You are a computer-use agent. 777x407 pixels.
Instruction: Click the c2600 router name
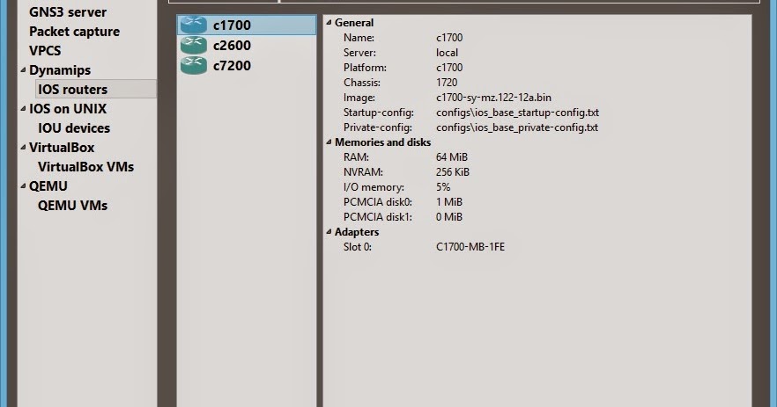click(x=232, y=45)
